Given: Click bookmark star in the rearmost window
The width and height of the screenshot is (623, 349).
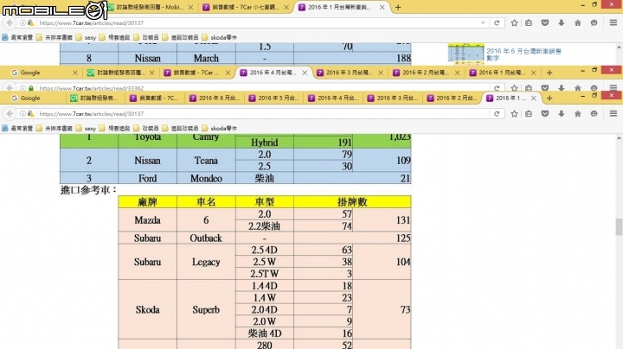Looking at the screenshot, I should click(514, 23).
